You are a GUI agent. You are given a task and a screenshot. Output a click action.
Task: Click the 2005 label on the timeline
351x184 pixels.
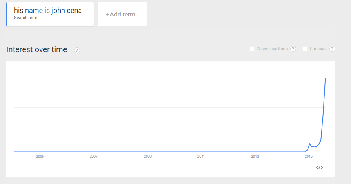click(40, 157)
